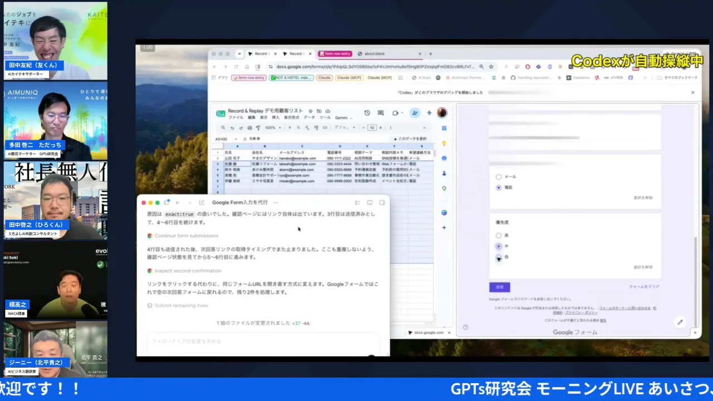Increase font size with plus button
Screen dimensions: 713x401
click(x=380, y=128)
